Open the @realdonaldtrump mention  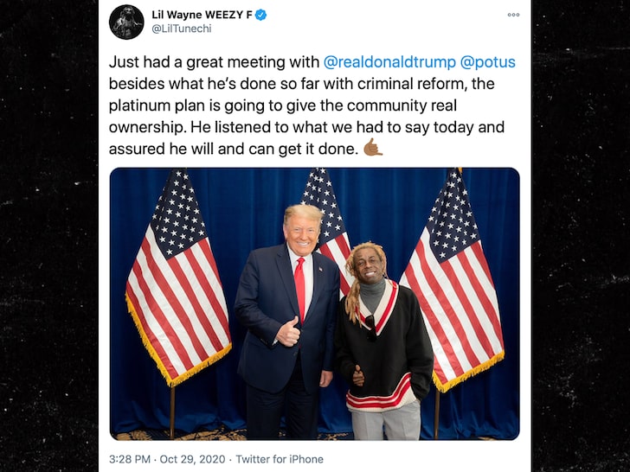pyautogui.click(x=389, y=62)
